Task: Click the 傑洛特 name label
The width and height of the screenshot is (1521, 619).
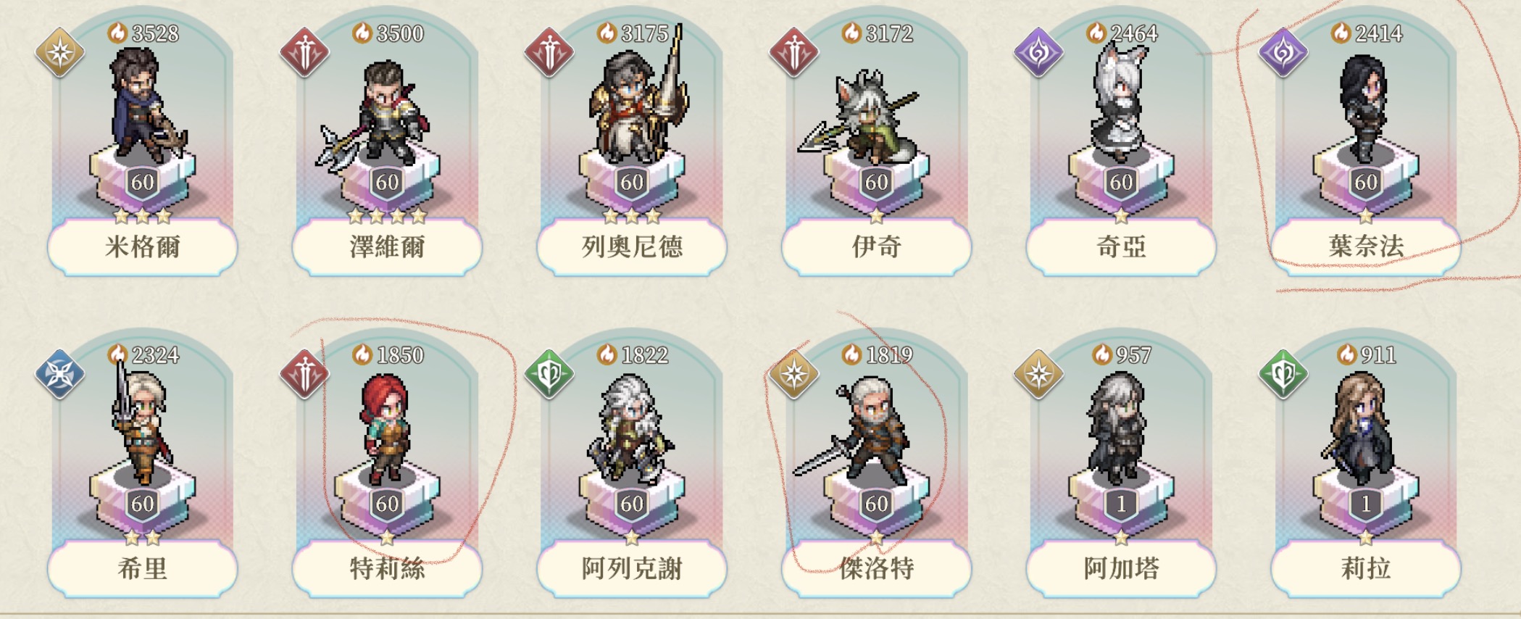Action: pyautogui.click(x=877, y=568)
